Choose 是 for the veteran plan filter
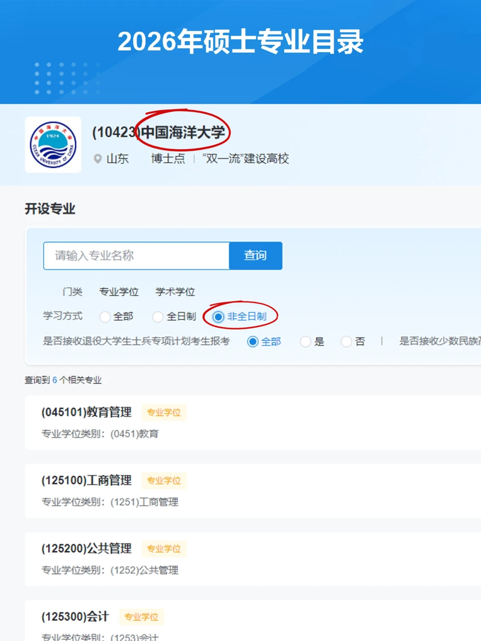This screenshot has width=481, height=641. [x=306, y=341]
